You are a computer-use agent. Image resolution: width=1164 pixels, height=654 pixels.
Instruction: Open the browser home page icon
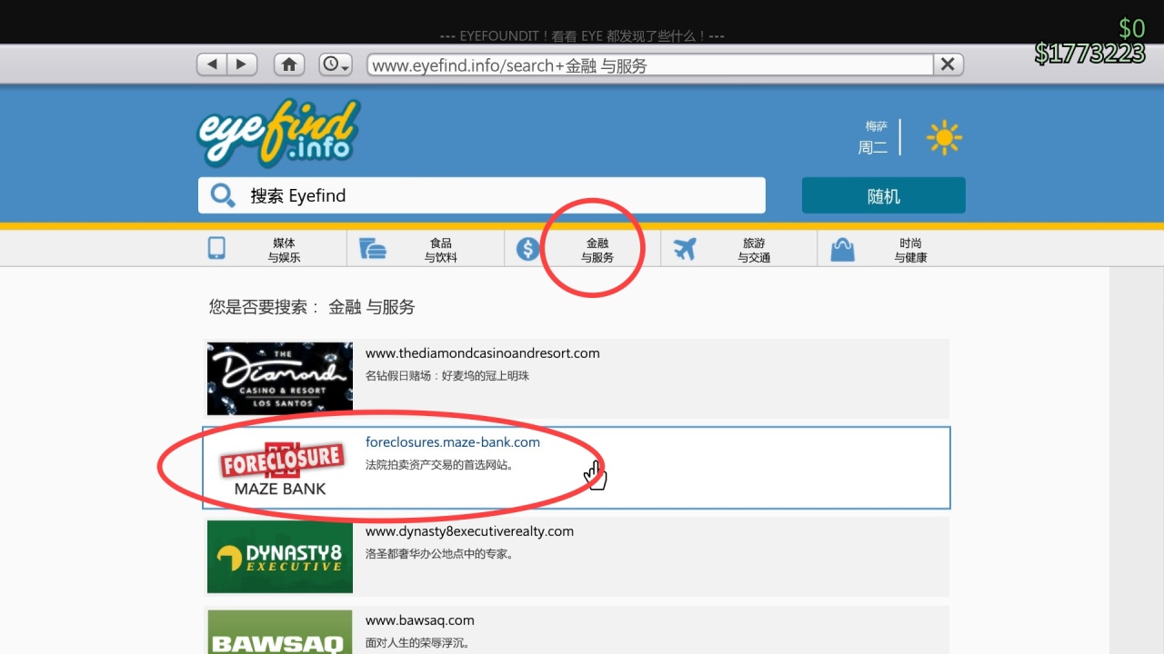pyautogui.click(x=289, y=64)
